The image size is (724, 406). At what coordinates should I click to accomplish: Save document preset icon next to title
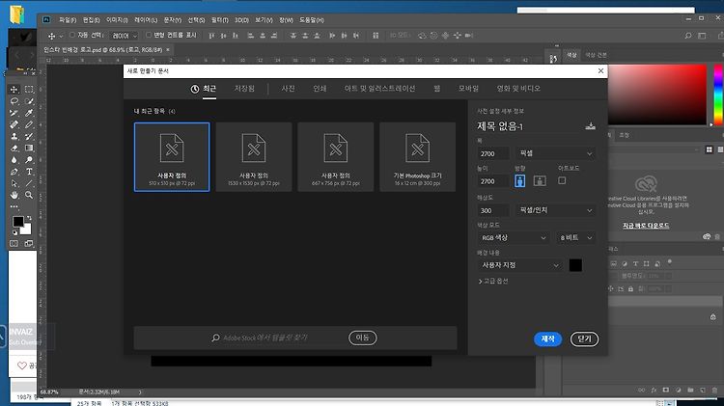(590, 126)
